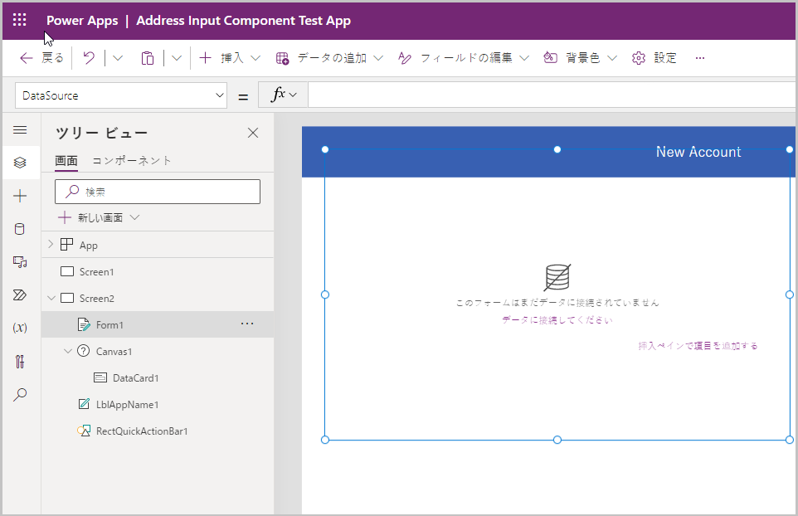Screen dimensions: 798x516
Task: Open 設定 settings gear
Action: pyautogui.click(x=654, y=58)
